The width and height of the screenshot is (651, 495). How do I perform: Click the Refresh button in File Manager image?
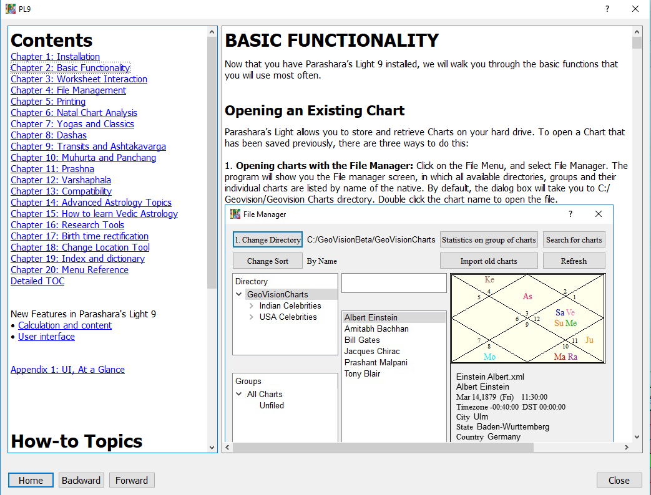coord(574,261)
